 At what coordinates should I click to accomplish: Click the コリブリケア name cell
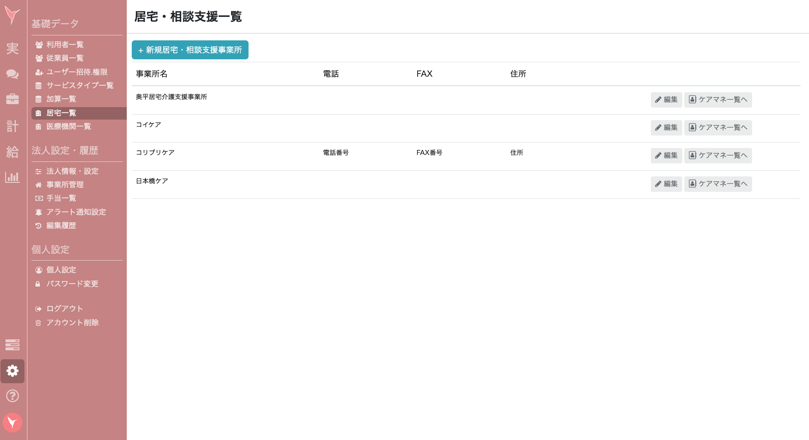tap(155, 152)
